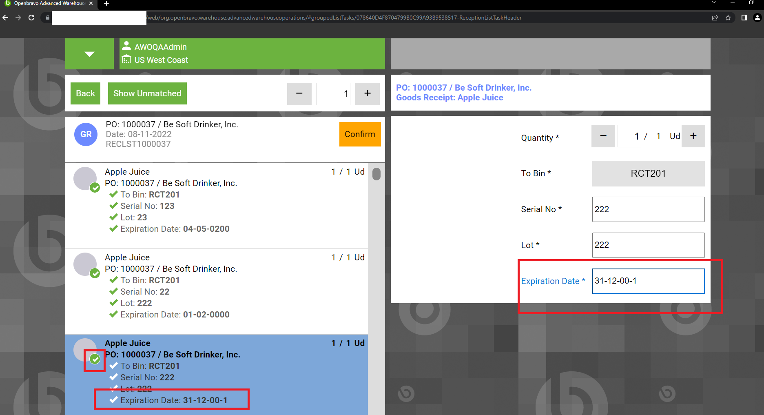Viewport: 764px width, 415px height.
Task: Bookmark this page with the star
Action: click(x=728, y=18)
